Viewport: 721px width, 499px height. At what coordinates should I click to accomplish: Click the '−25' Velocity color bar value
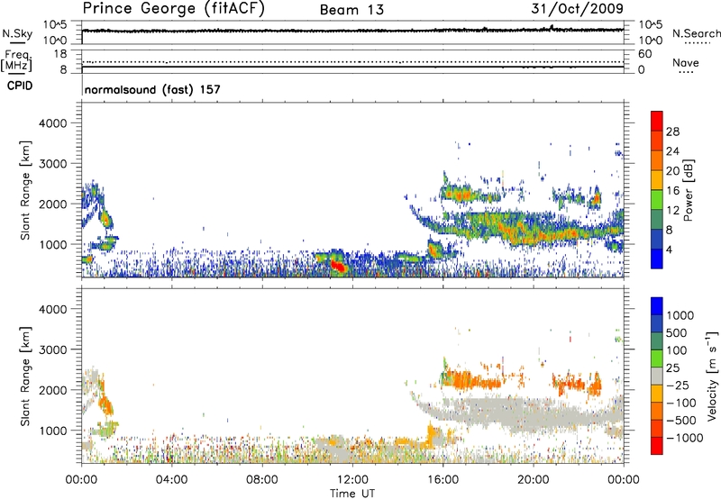click(x=678, y=386)
